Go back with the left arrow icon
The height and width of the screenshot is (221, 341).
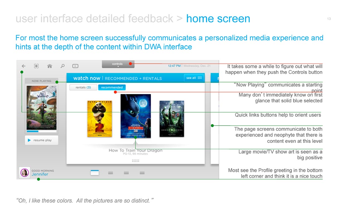point(23,66)
